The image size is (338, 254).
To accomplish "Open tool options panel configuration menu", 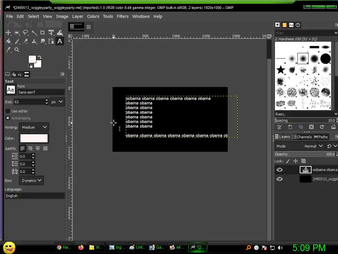I will [x=62, y=74].
